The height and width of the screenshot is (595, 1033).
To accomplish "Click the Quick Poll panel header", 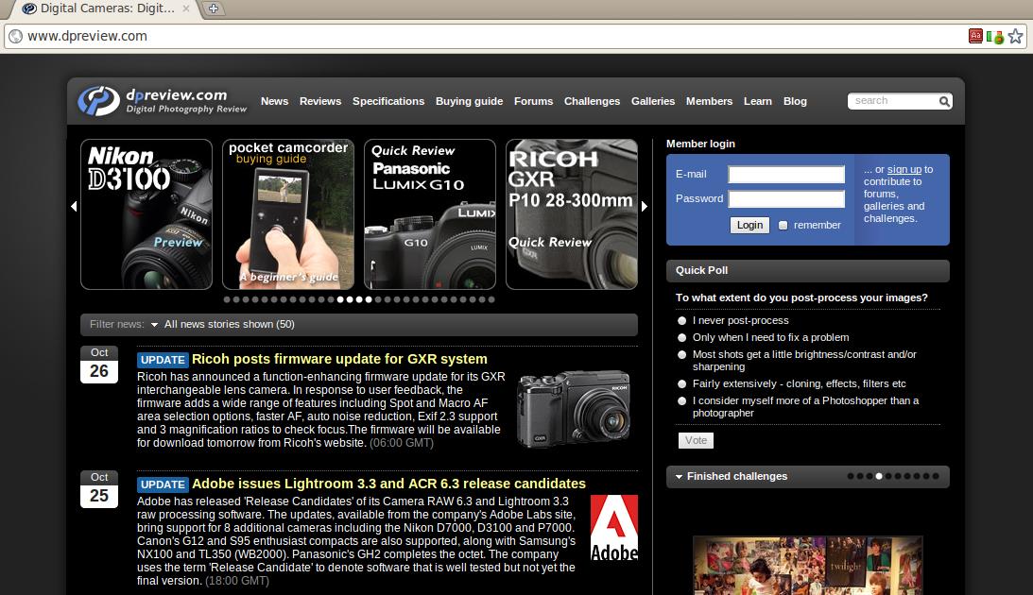I will [x=808, y=270].
